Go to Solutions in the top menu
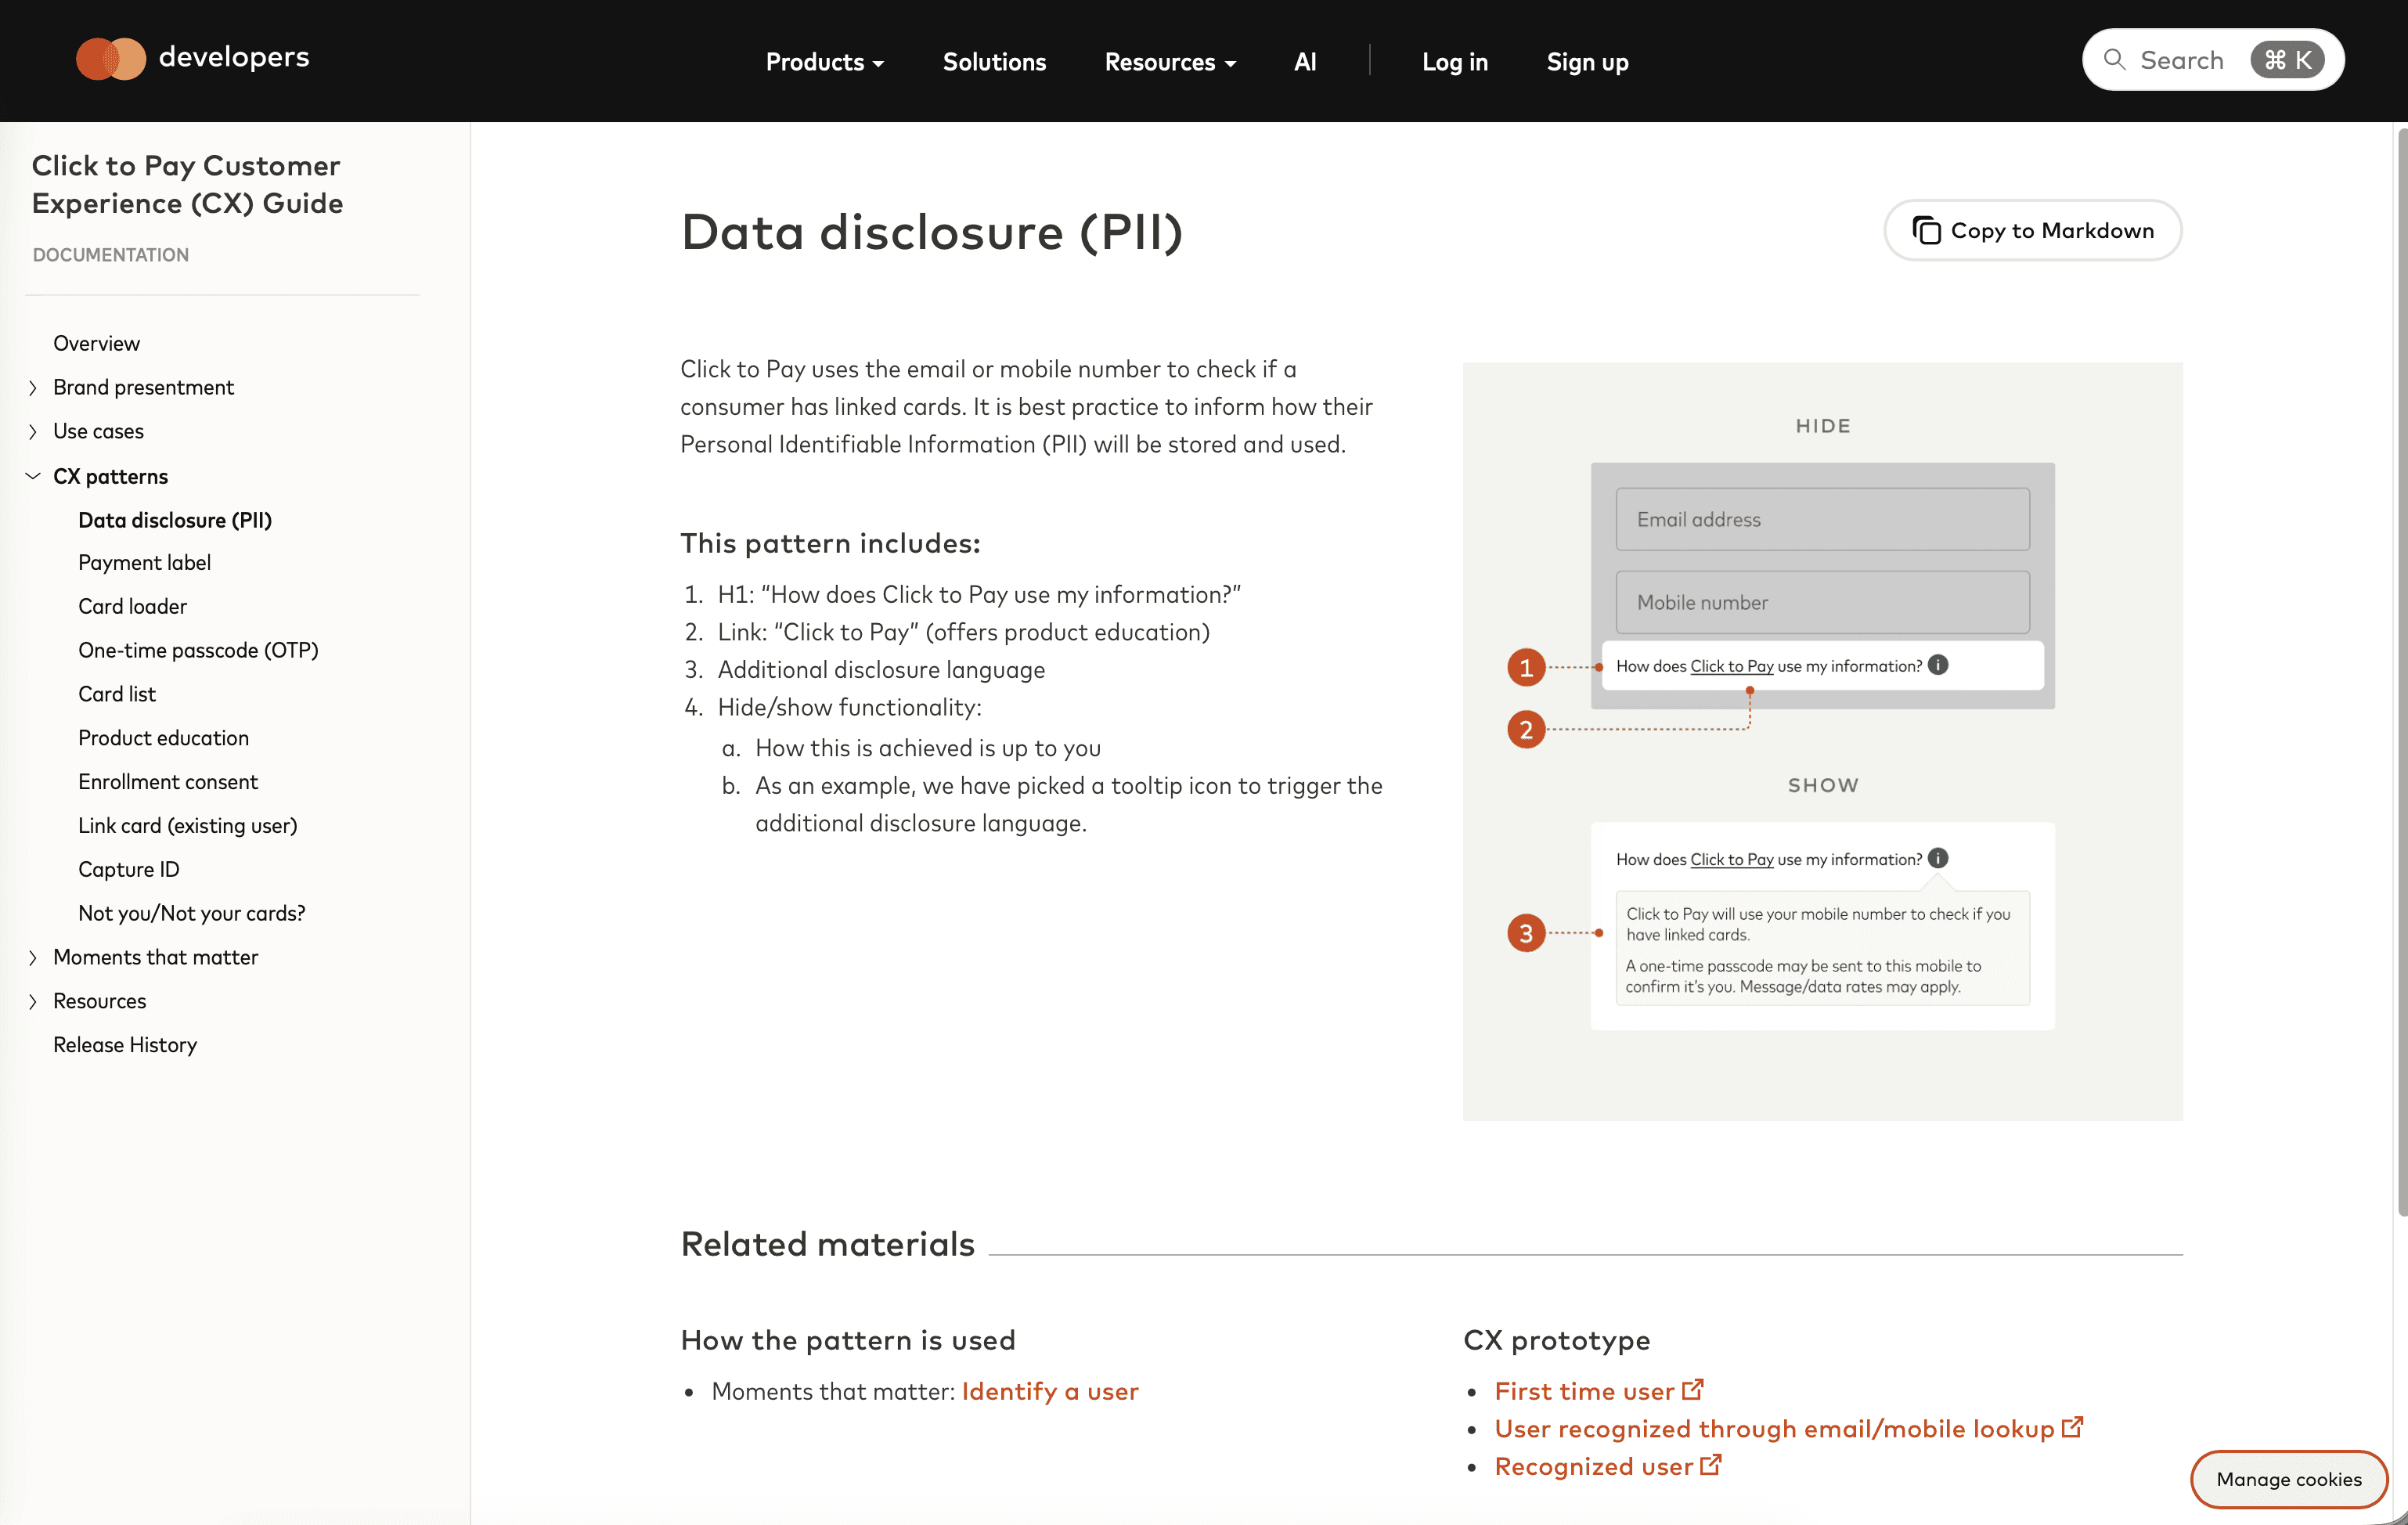Viewport: 2408px width, 1525px height. pyautogui.click(x=993, y=62)
